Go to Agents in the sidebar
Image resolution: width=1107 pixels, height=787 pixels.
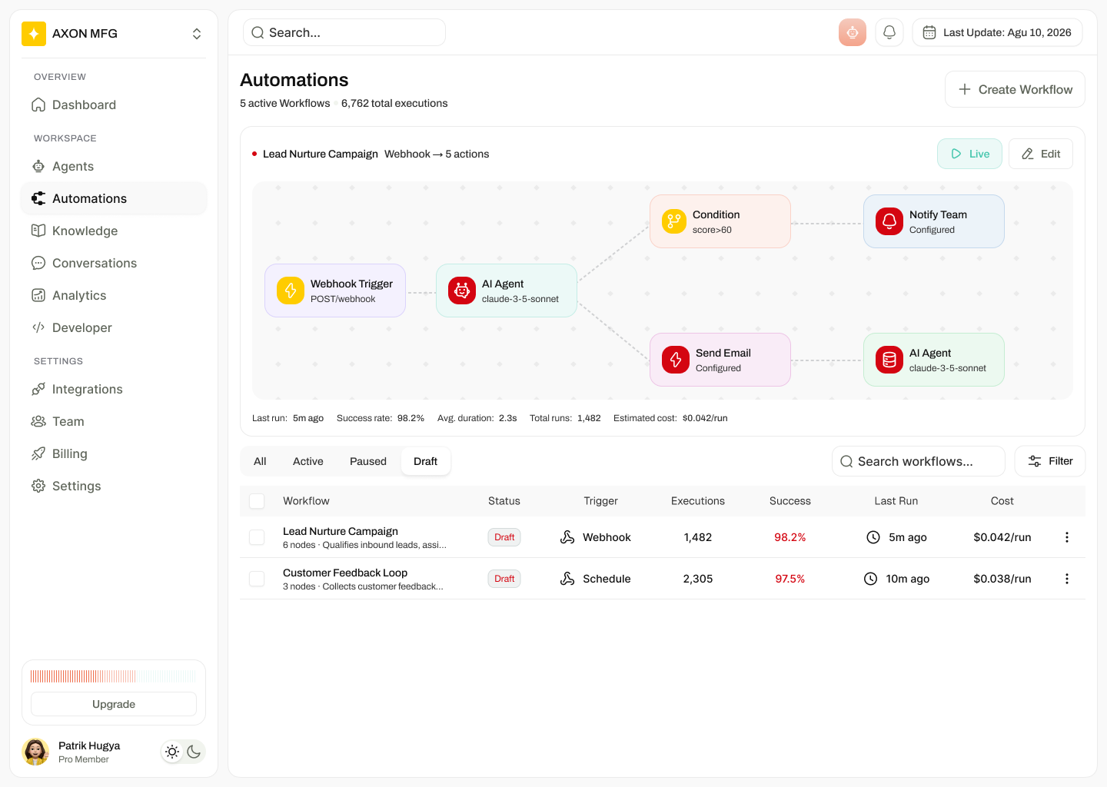coord(114,166)
